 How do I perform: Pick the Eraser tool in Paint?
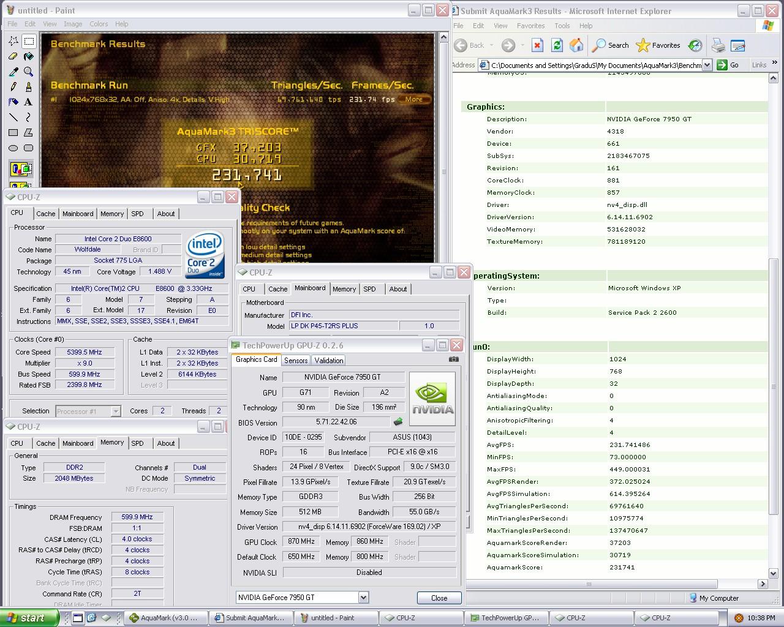13,56
